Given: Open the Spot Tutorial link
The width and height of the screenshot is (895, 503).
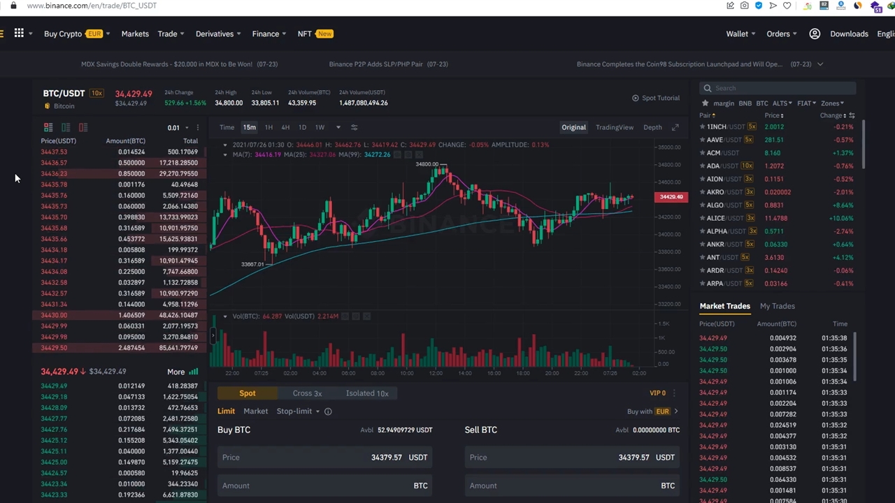Looking at the screenshot, I should [655, 98].
